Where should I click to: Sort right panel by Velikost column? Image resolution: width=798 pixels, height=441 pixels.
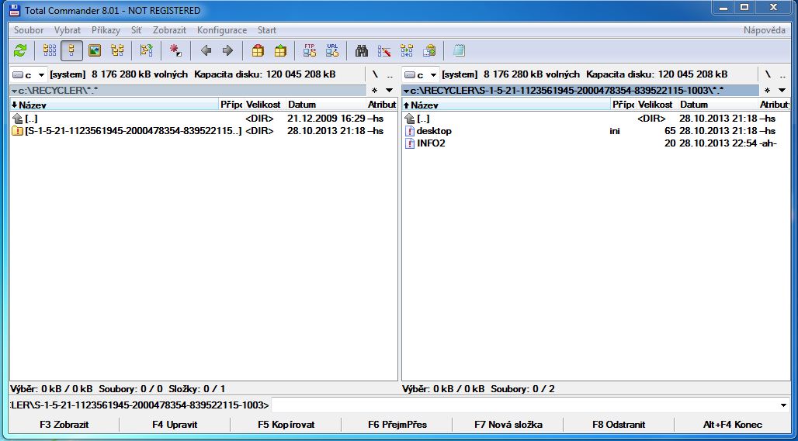pyautogui.click(x=655, y=105)
